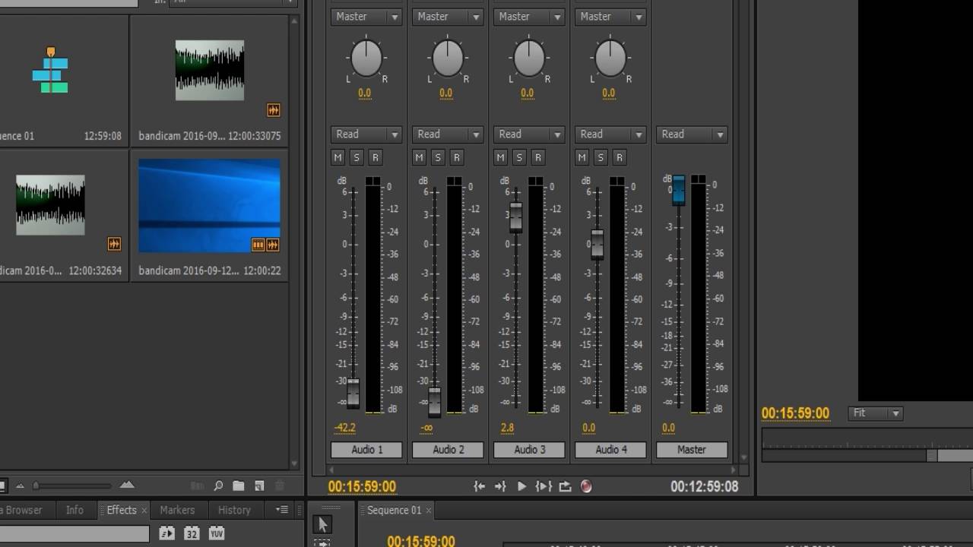Open Audio 4 Read automation dropdown
Image resolution: width=973 pixels, height=547 pixels.
click(610, 134)
